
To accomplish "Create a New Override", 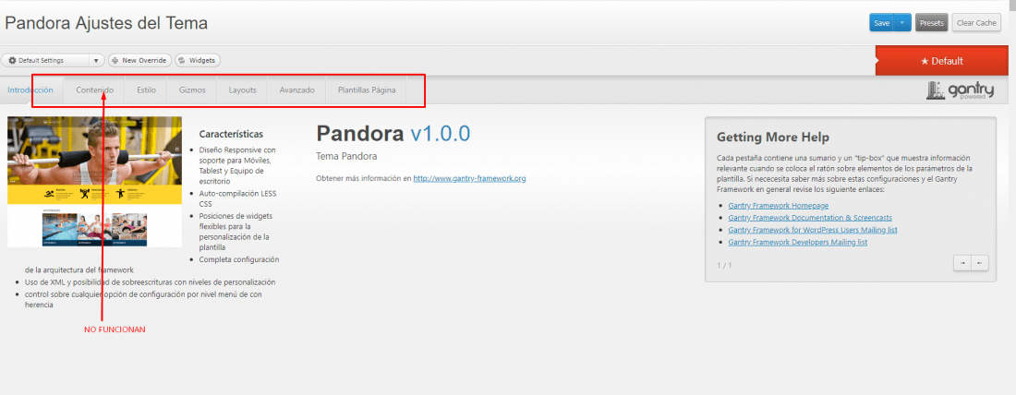I will tap(139, 60).
